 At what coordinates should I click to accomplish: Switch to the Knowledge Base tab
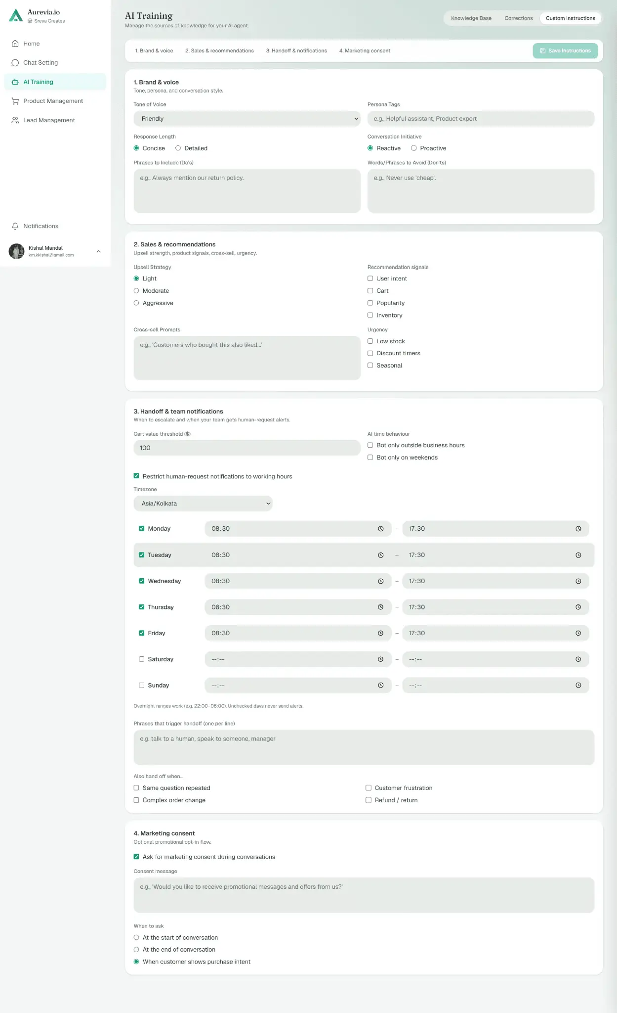click(471, 18)
